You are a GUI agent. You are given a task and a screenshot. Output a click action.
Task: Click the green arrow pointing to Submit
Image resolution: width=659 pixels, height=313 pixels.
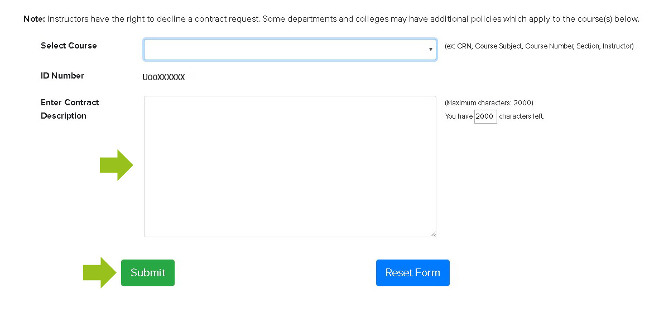click(100, 272)
